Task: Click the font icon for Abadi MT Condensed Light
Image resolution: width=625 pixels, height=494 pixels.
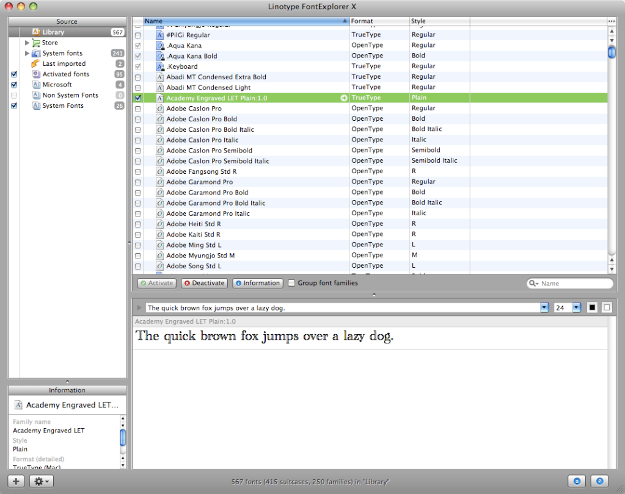Action: 160,87
